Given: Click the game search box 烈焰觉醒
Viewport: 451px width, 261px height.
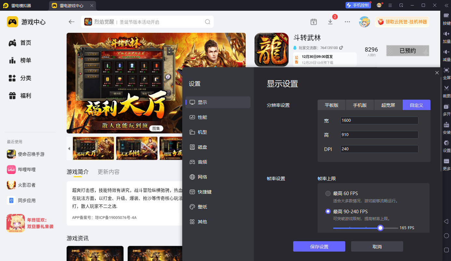Looking at the screenshot, I should coord(147,22).
